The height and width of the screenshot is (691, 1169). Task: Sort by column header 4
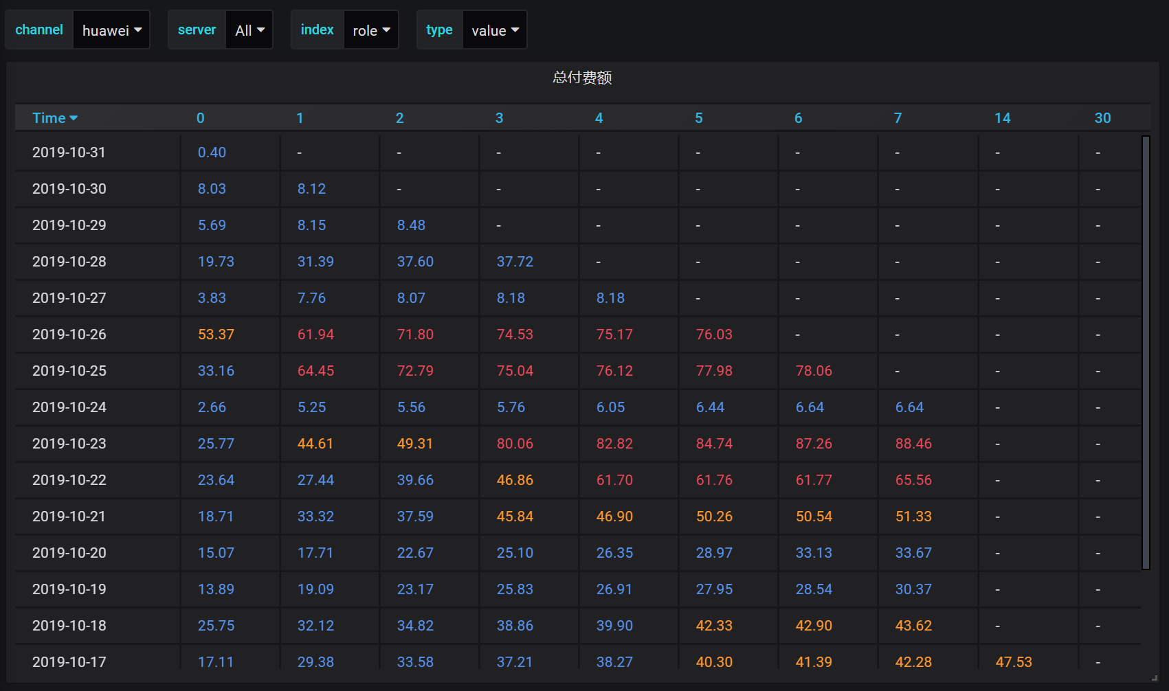coord(599,118)
